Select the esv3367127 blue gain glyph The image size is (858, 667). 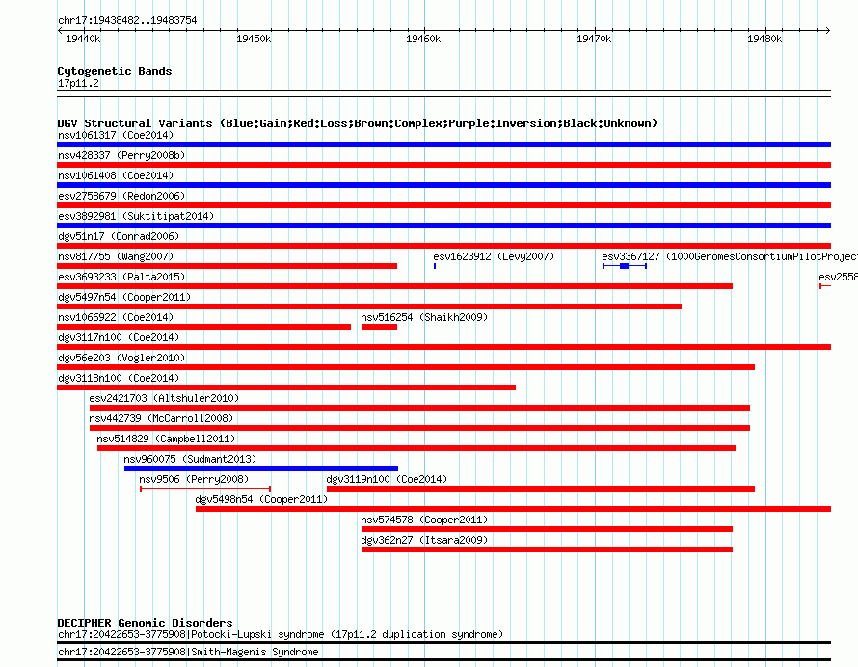(x=625, y=266)
